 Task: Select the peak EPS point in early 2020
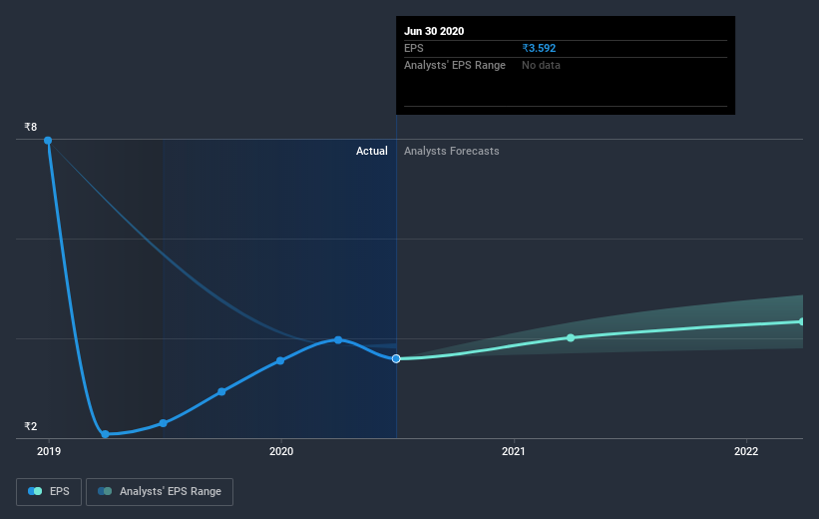[338, 339]
